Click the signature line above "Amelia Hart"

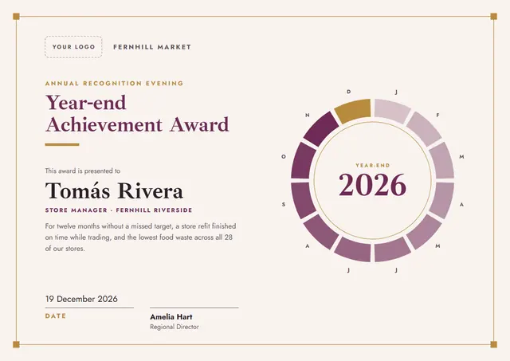194,308
